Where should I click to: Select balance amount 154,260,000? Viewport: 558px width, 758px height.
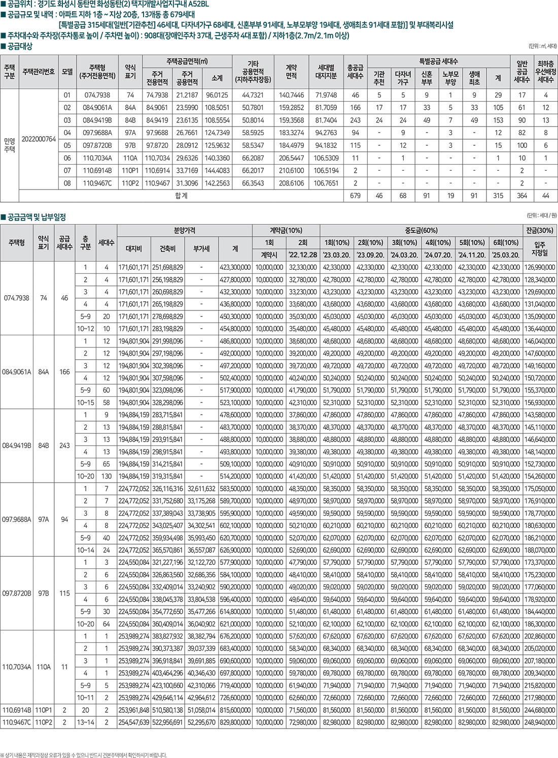pyautogui.click(x=540, y=477)
